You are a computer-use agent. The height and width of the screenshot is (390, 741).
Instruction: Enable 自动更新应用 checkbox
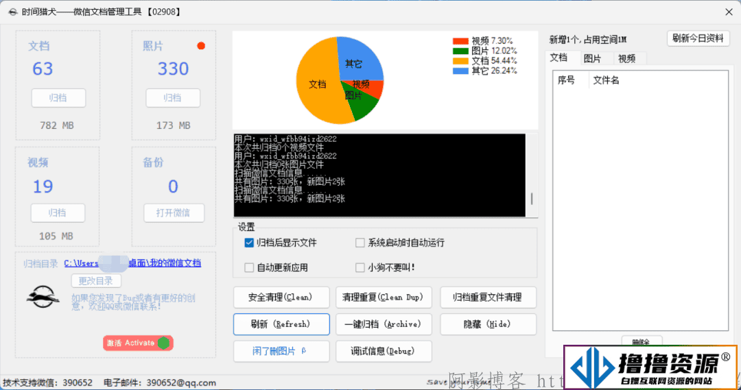[249, 268]
